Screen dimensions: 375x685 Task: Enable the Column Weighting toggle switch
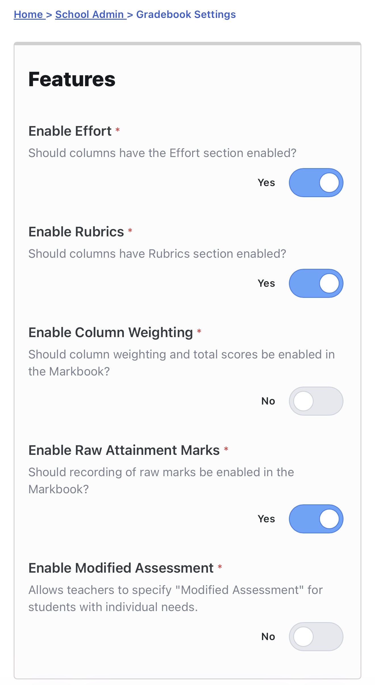316,401
